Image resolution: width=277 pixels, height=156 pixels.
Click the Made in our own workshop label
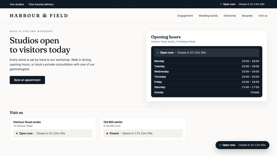[31, 31]
